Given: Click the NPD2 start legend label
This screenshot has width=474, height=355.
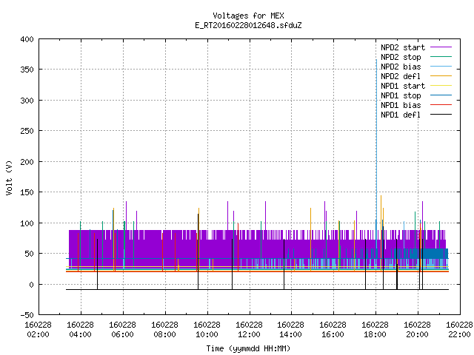Looking at the screenshot, I should tap(403, 47).
